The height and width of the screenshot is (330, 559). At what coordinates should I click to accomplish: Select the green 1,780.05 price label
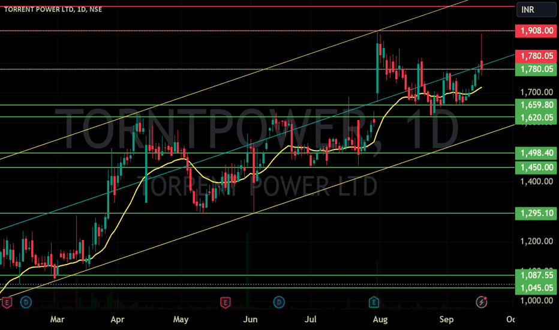(x=536, y=69)
